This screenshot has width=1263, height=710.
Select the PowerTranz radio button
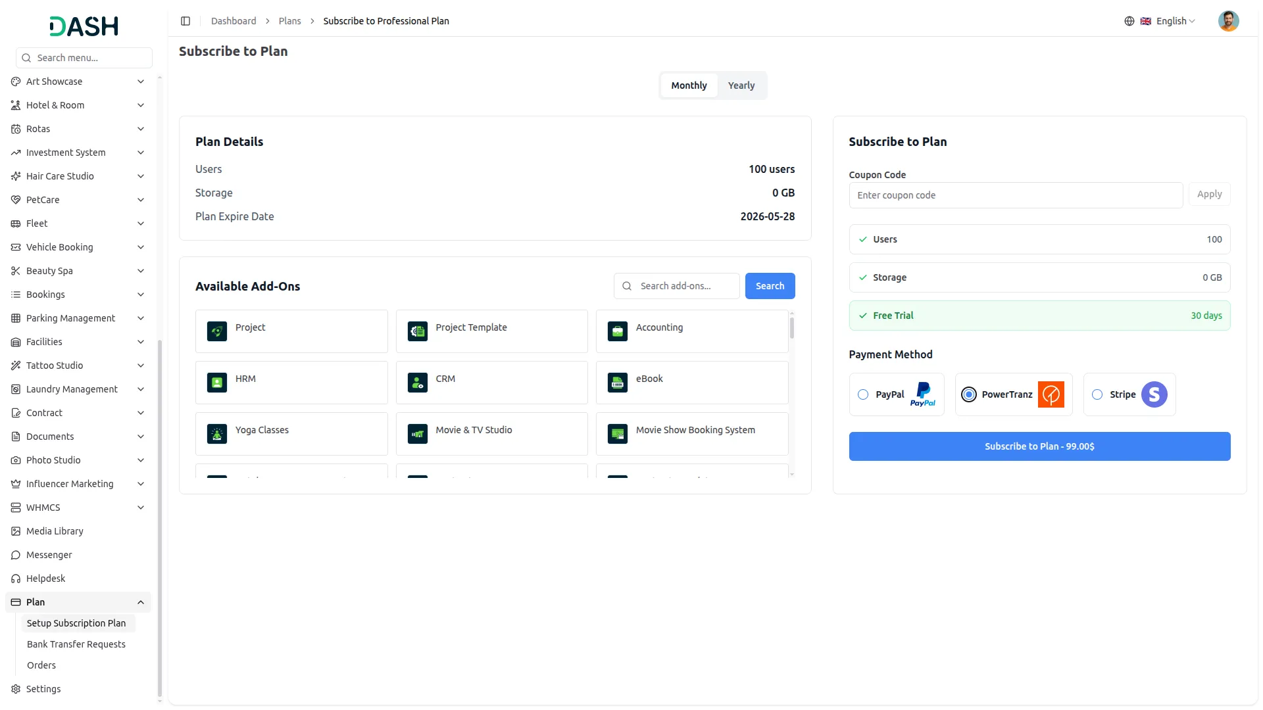(x=969, y=394)
